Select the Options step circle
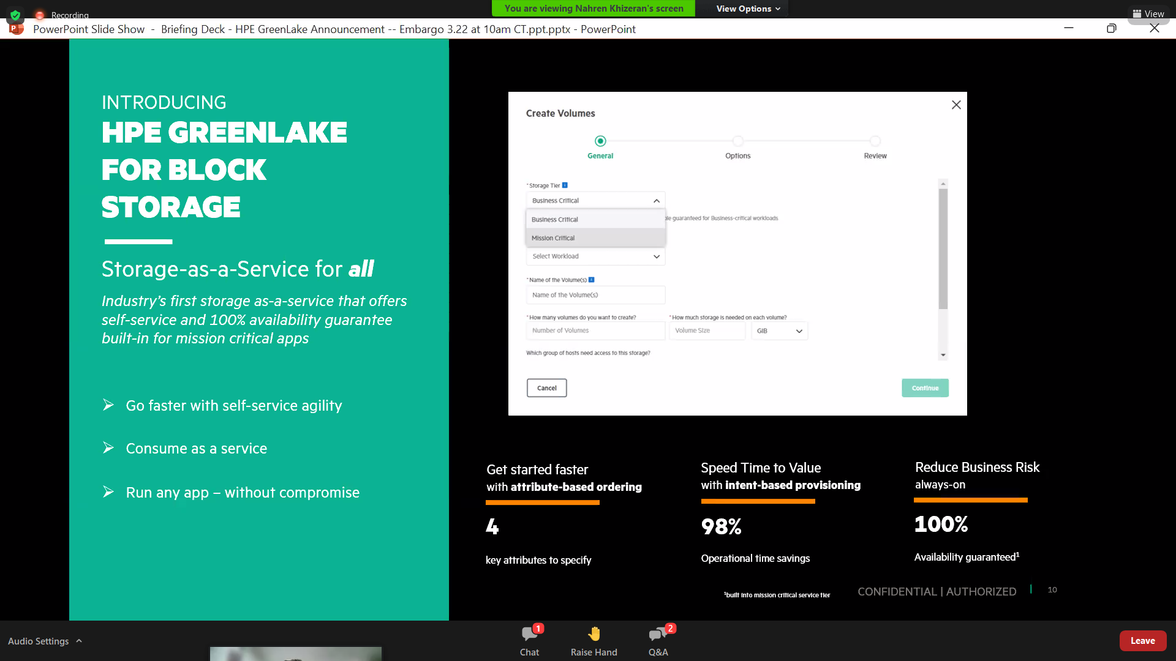Viewport: 1176px width, 661px height. click(x=737, y=141)
